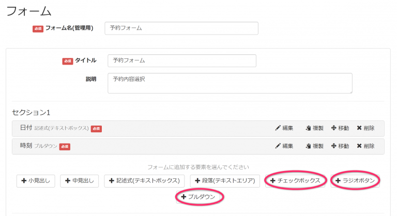
Task: Click the 説明 label
Action: pyautogui.click(x=91, y=79)
